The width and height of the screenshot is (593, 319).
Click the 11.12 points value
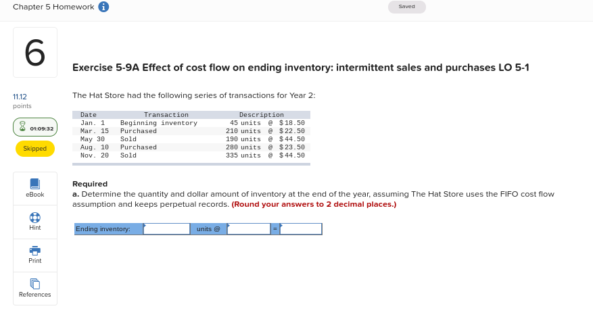click(20, 97)
